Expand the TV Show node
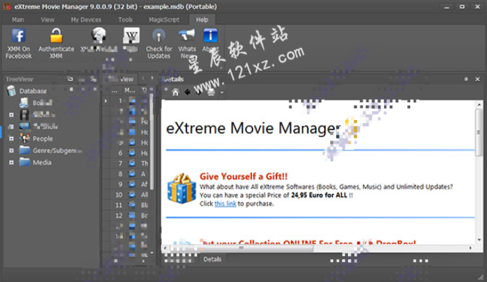487x282 pixels. [11, 127]
